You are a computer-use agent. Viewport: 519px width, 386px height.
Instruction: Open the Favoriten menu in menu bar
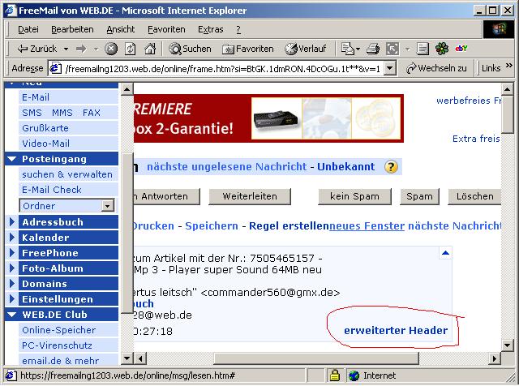coord(166,29)
